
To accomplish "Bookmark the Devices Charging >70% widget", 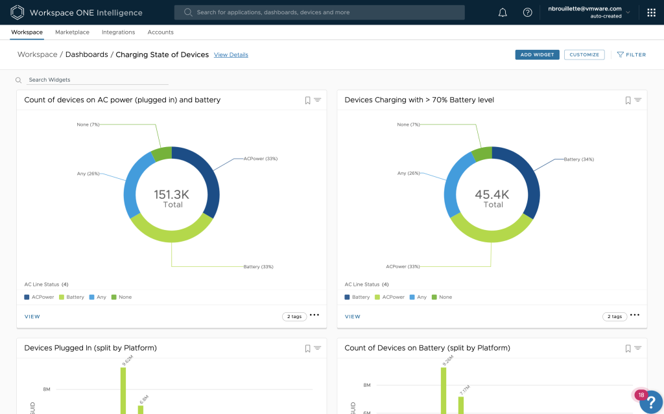I will [x=628, y=100].
